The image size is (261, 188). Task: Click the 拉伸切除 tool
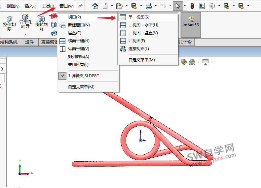[x=9, y=23]
